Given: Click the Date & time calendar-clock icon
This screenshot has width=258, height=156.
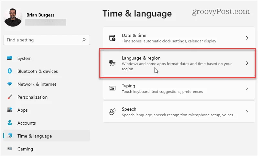Looking at the screenshot, I should 113,38.
